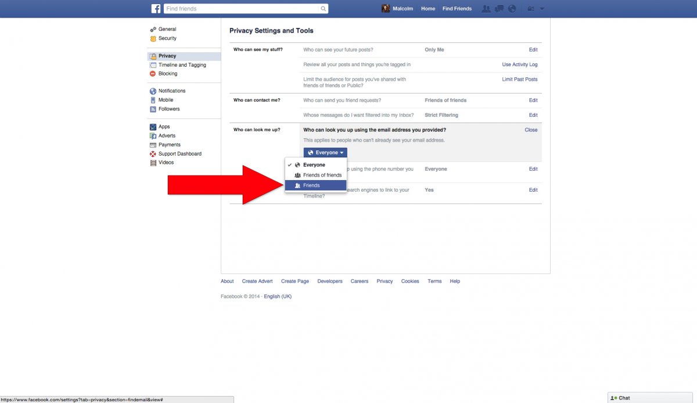Open privacy shortcuts lock icon
Image resolution: width=697 pixels, height=403 pixels.
[530, 9]
